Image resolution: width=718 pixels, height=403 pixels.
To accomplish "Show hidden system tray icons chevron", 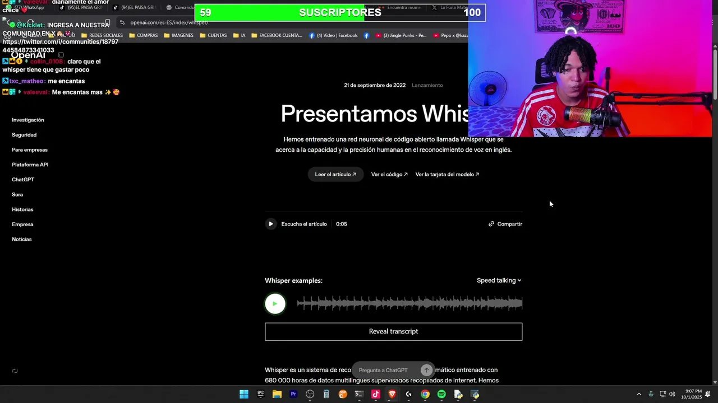I will click(x=638, y=395).
